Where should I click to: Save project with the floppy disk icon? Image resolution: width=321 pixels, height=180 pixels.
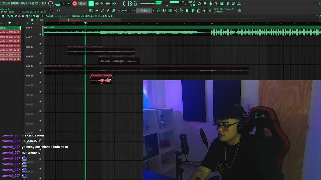coord(222,3)
